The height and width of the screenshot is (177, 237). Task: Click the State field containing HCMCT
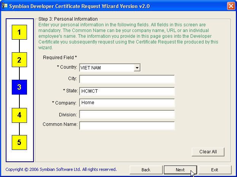click(x=127, y=91)
